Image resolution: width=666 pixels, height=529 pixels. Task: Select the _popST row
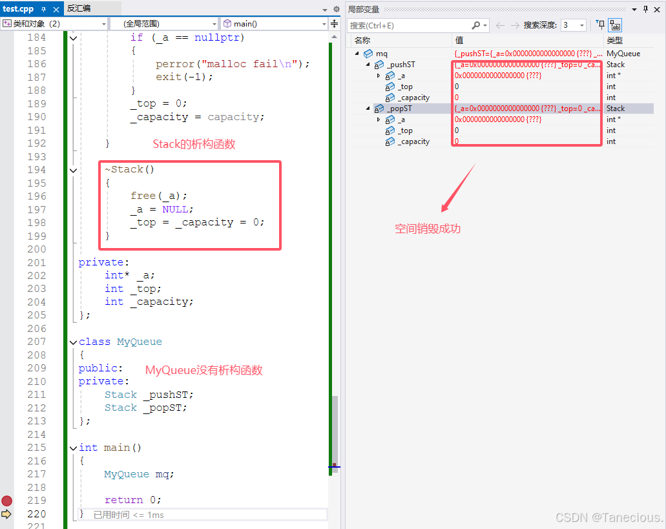tap(503, 109)
